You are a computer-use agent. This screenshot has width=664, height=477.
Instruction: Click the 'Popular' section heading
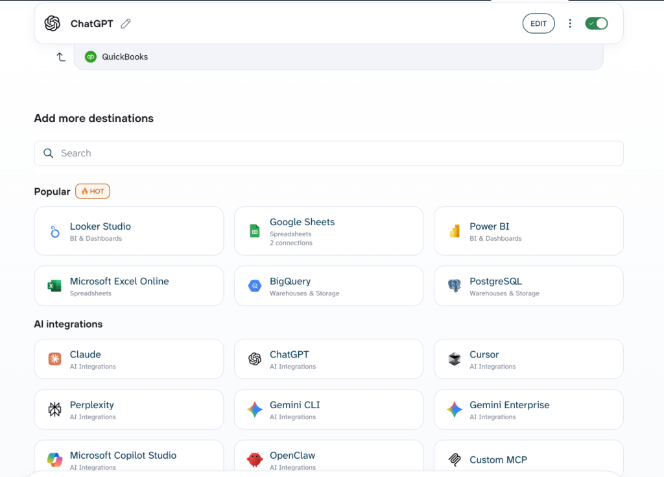click(x=52, y=191)
